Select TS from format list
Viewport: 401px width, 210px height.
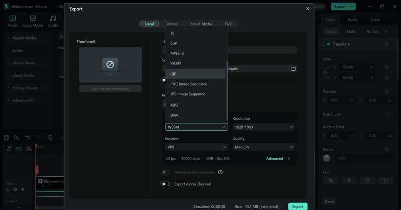195,33
